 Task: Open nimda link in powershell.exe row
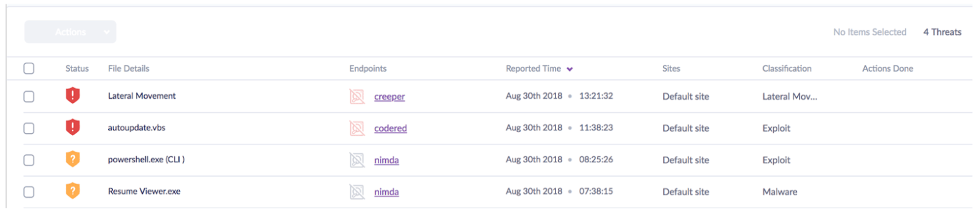386,160
